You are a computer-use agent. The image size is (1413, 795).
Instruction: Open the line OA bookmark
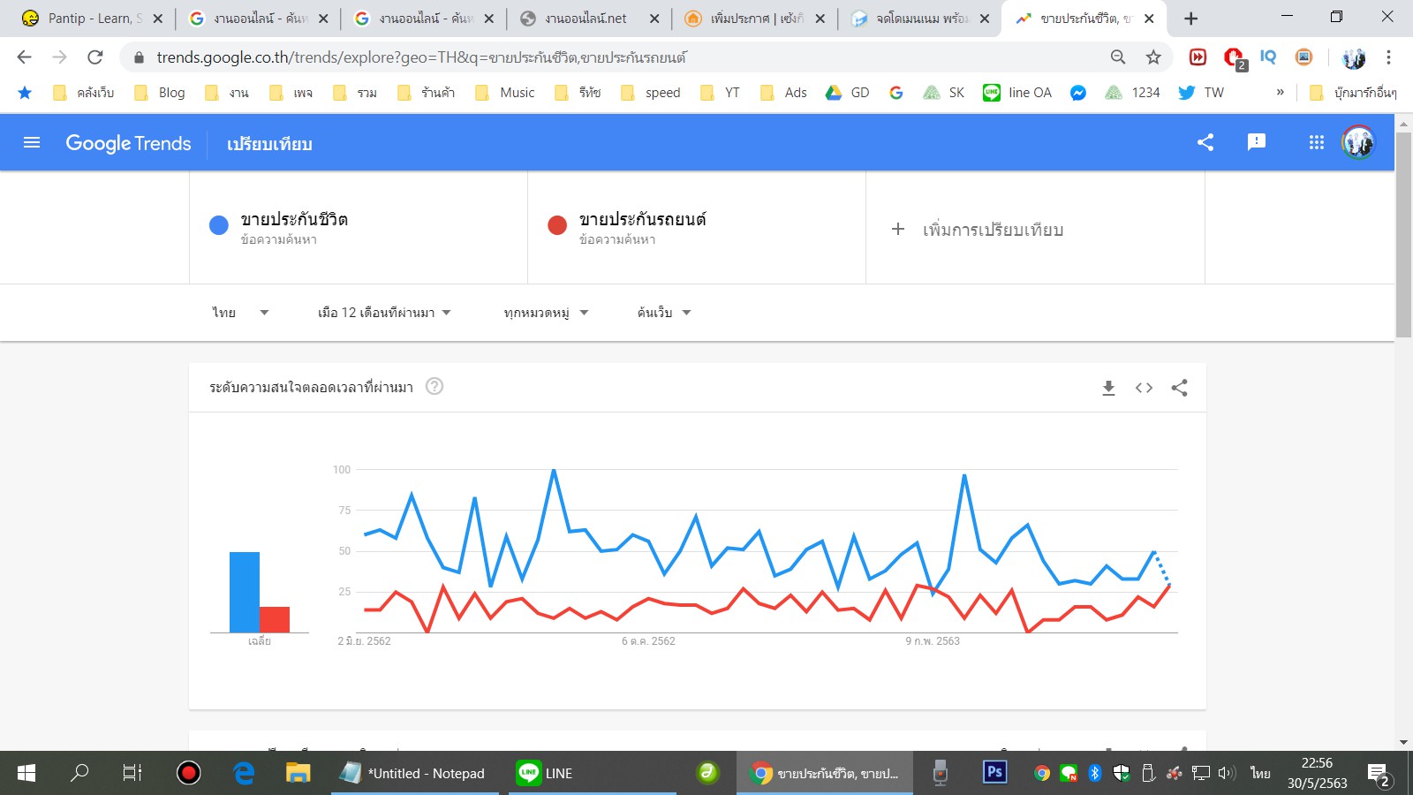tap(1017, 92)
